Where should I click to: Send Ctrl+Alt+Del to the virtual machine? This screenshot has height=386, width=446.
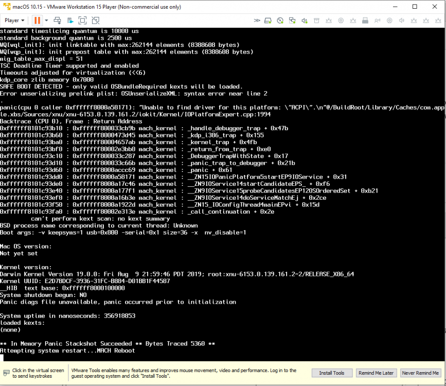click(57, 20)
